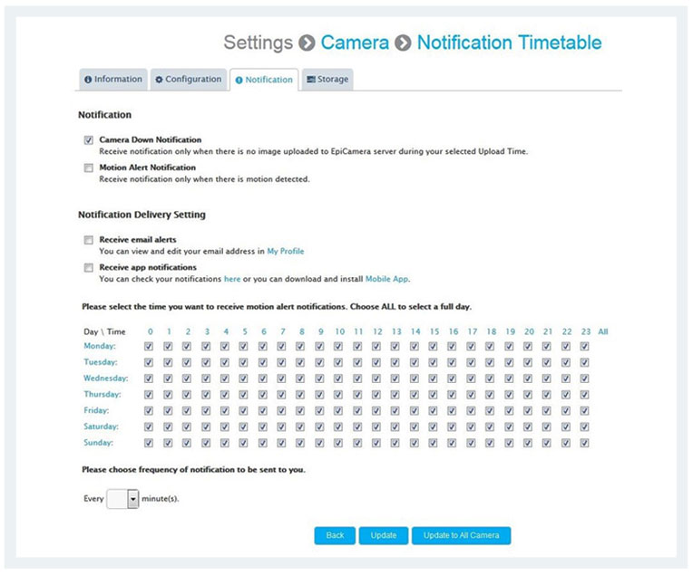Screen dimensions: 693x575
Task: Uncheck Monday hour 0 checkbox
Action: pyautogui.click(x=149, y=347)
